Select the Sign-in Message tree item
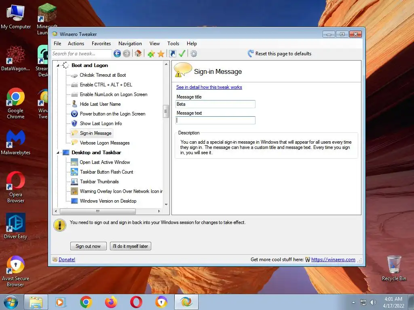Image resolution: width=414 pixels, height=310 pixels. click(x=95, y=133)
